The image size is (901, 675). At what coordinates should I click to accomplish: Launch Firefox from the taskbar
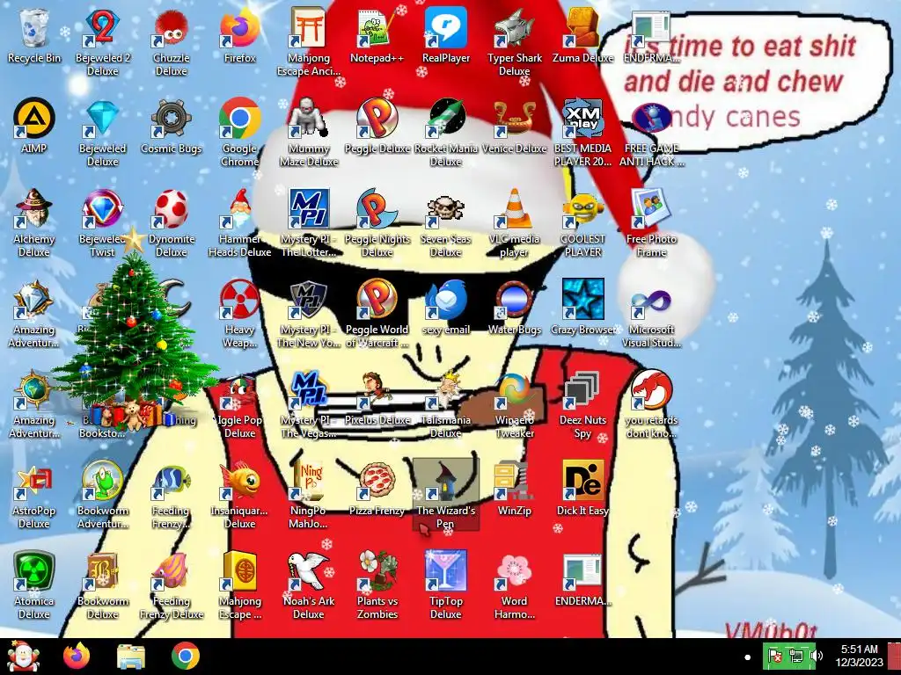(77, 656)
